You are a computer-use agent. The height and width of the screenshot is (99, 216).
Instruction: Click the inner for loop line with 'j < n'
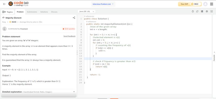click(x=106, y=43)
